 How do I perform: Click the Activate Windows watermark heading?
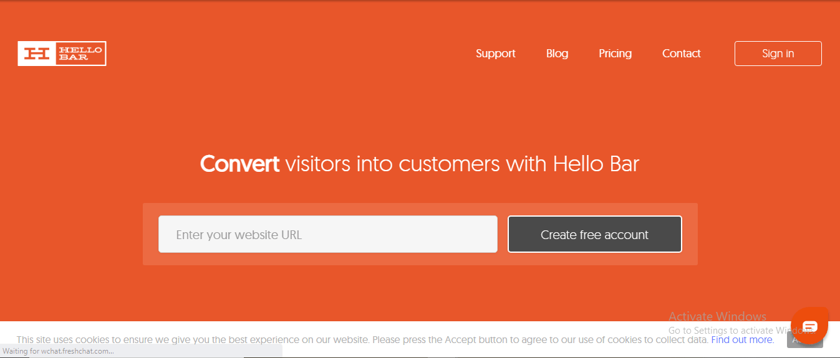coord(717,316)
